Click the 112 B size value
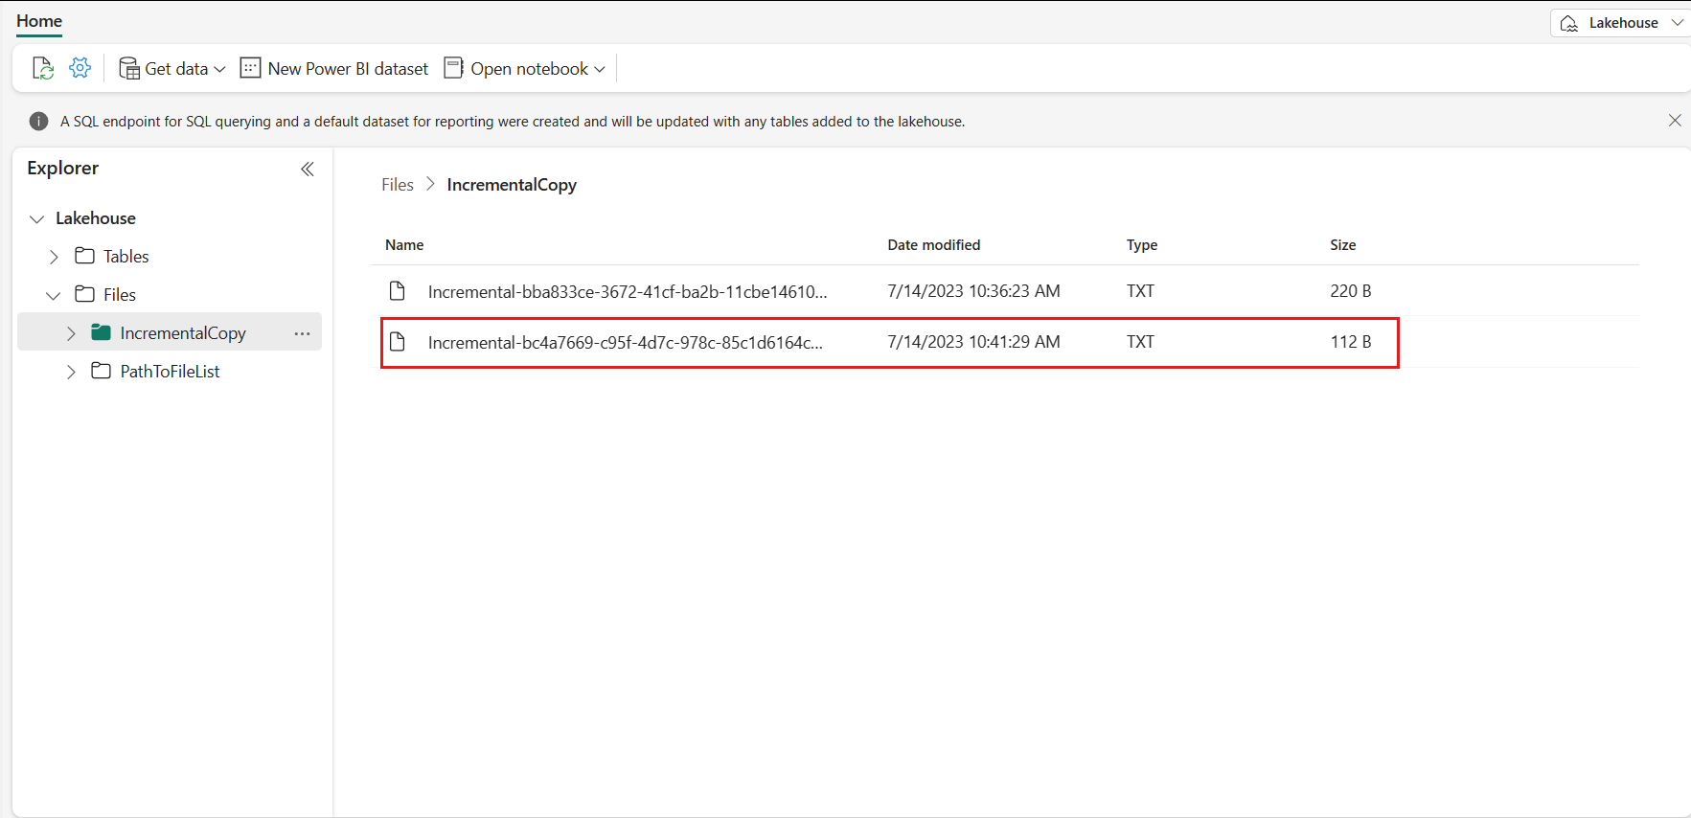 click(x=1351, y=342)
